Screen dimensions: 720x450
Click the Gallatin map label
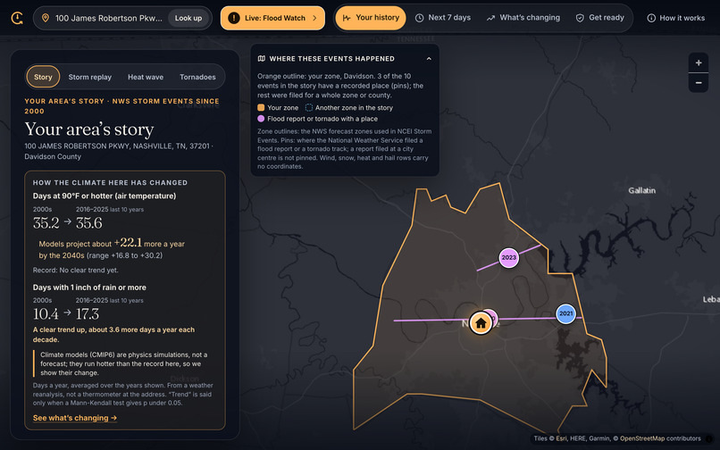coord(641,190)
